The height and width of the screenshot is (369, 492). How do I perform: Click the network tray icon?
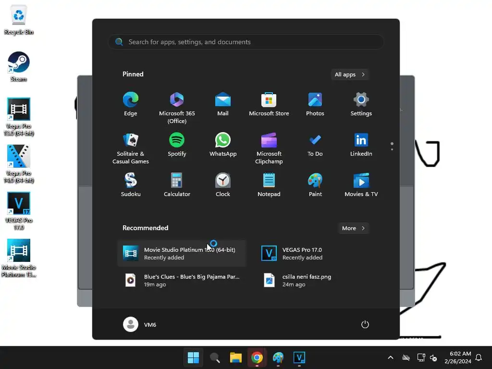(421, 357)
